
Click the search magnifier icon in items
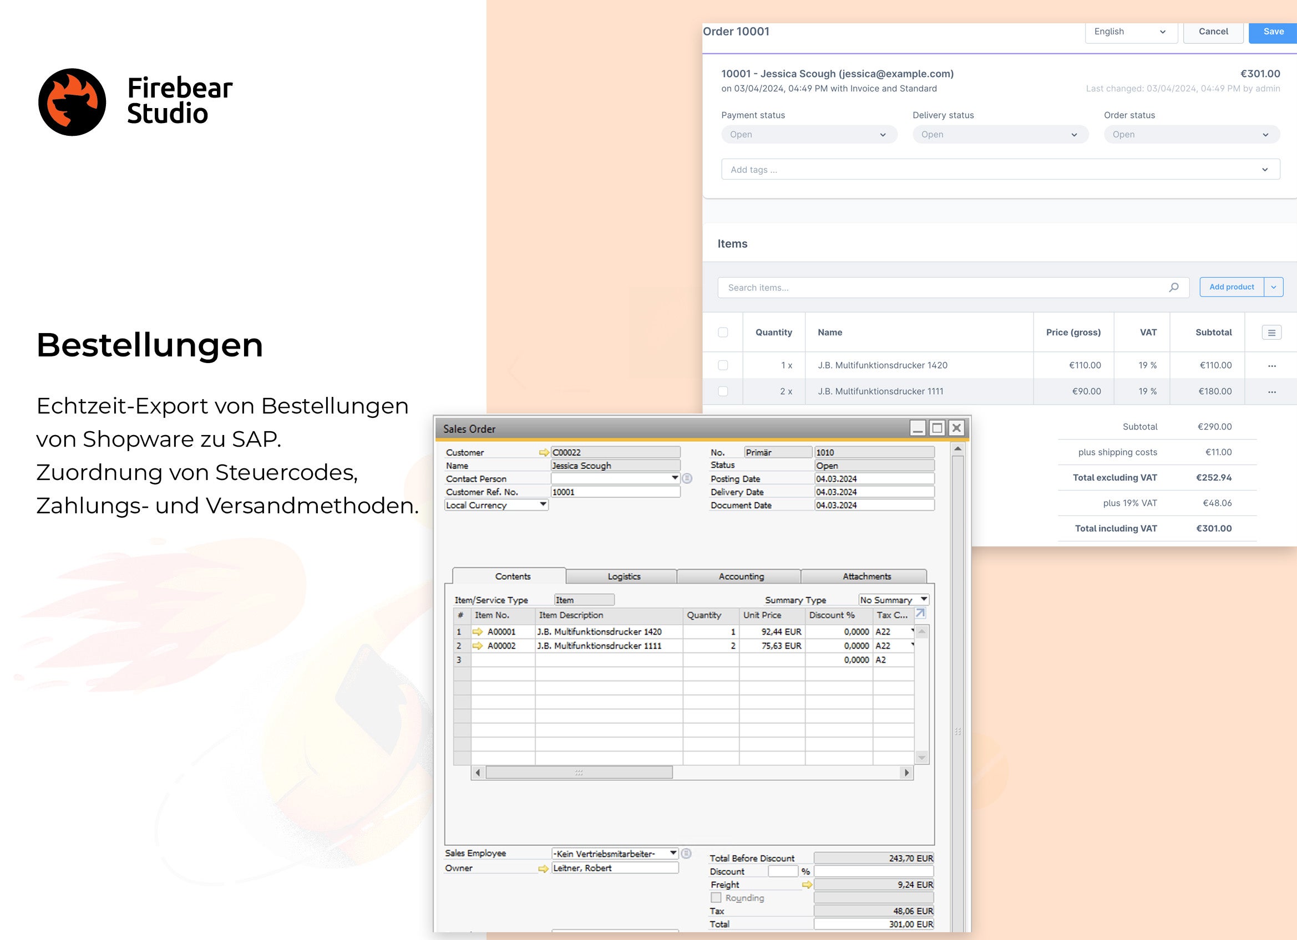[x=1173, y=288]
